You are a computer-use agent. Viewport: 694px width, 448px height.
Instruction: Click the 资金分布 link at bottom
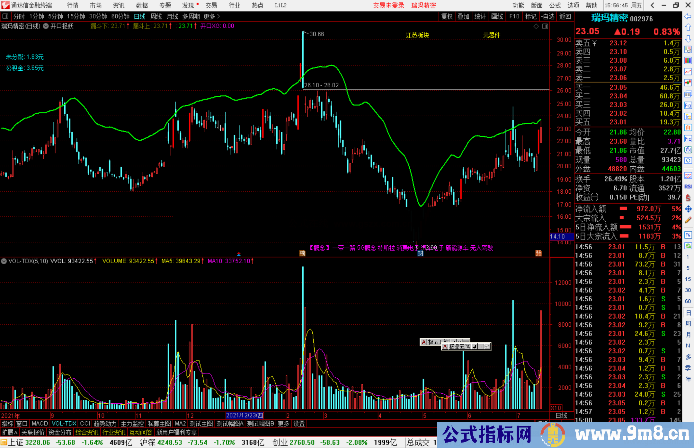pyautogui.click(x=60, y=432)
